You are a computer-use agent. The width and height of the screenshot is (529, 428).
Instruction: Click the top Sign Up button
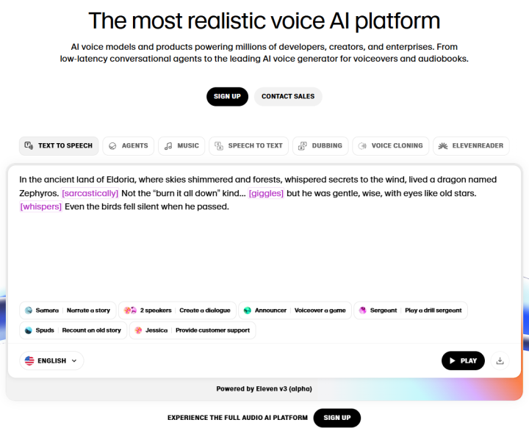[x=227, y=96]
